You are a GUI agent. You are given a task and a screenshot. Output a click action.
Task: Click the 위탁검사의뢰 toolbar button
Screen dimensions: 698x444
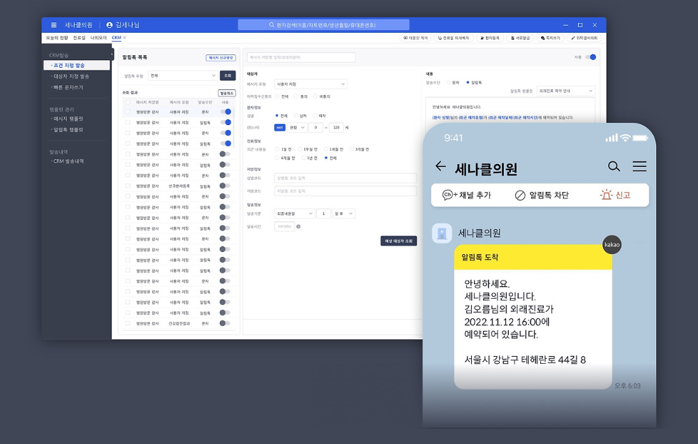pyautogui.click(x=584, y=38)
